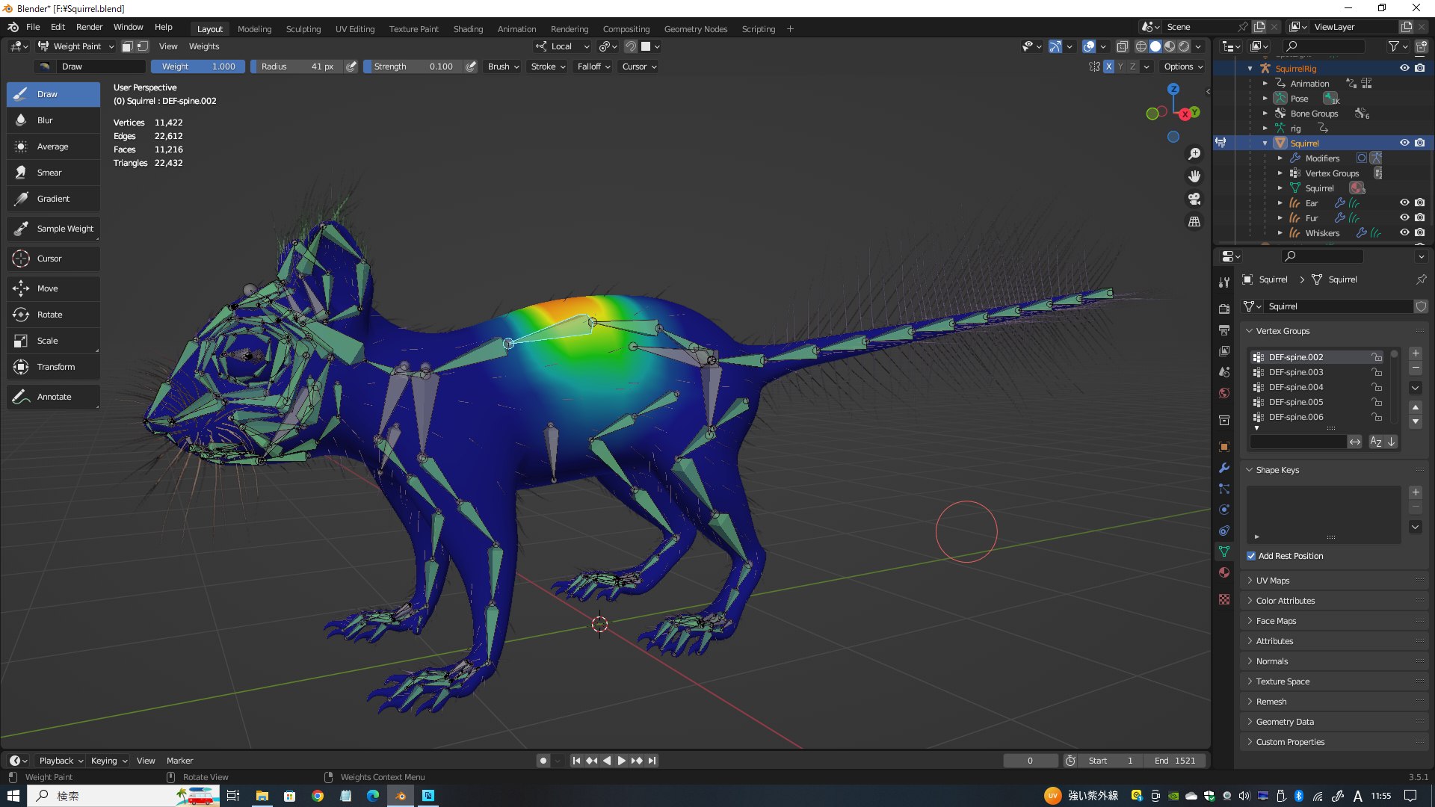The height and width of the screenshot is (807, 1435).
Task: Select the Gradient weight tool
Action: pos(53,199)
